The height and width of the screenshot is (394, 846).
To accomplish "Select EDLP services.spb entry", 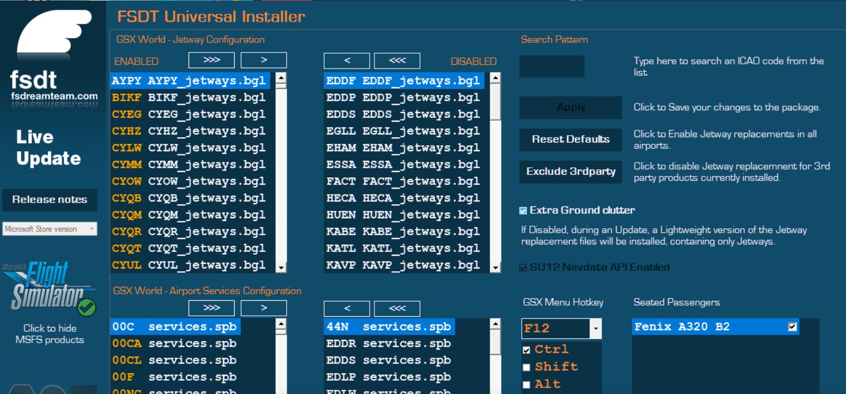I will click(x=390, y=377).
